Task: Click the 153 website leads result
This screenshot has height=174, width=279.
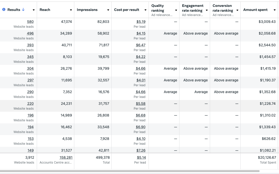Action: click(x=30, y=139)
